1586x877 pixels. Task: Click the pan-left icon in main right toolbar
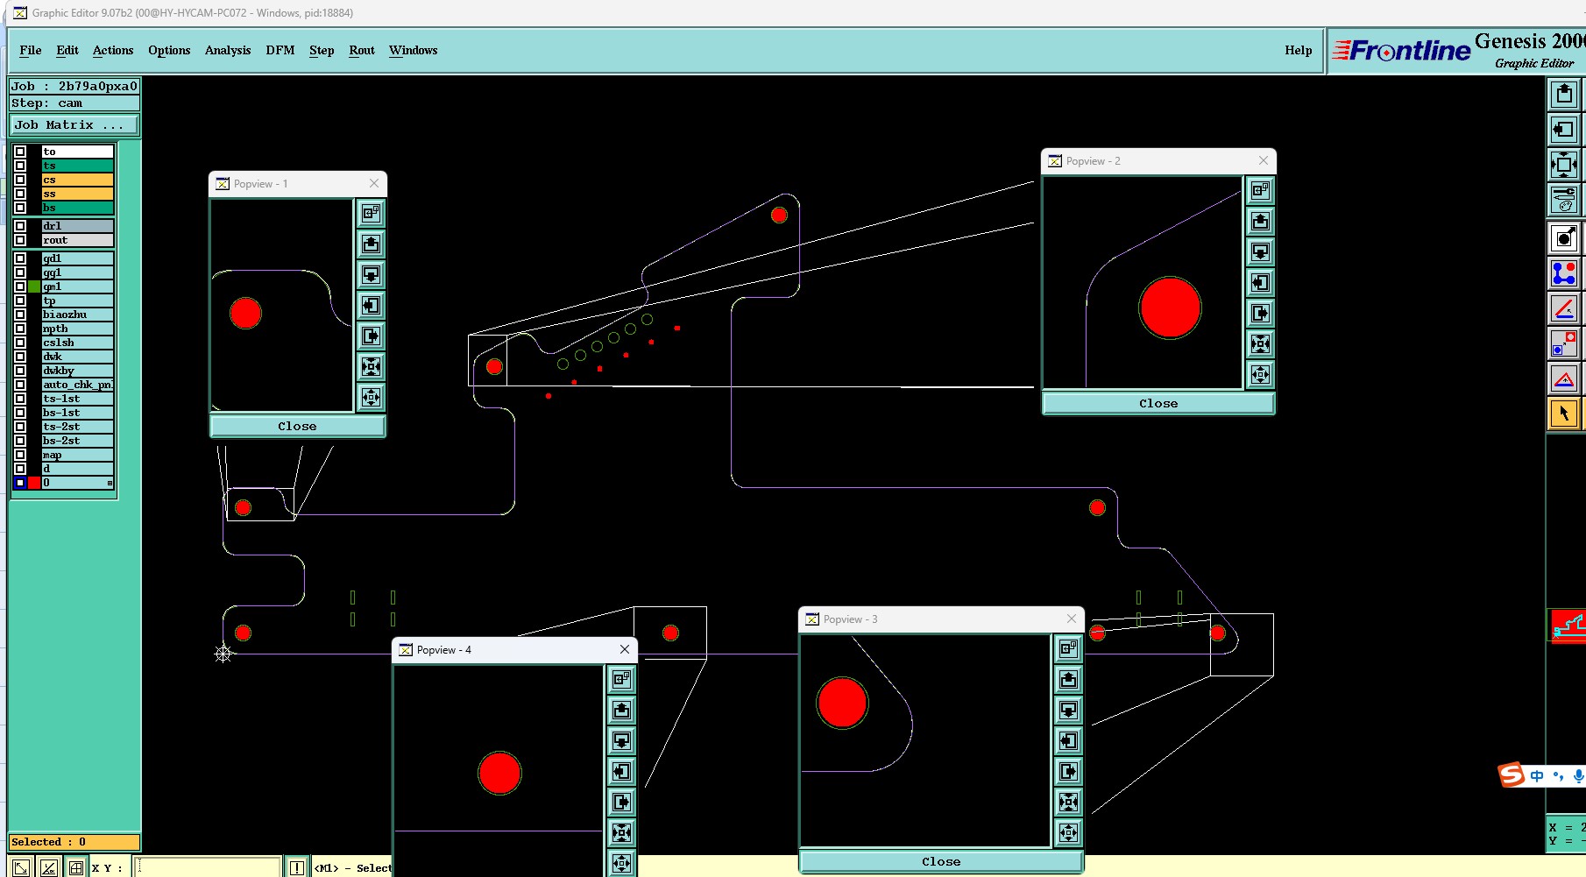pos(1564,130)
